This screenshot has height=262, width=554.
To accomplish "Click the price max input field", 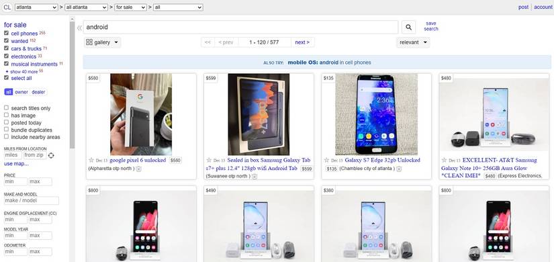I will pos(40,182).
